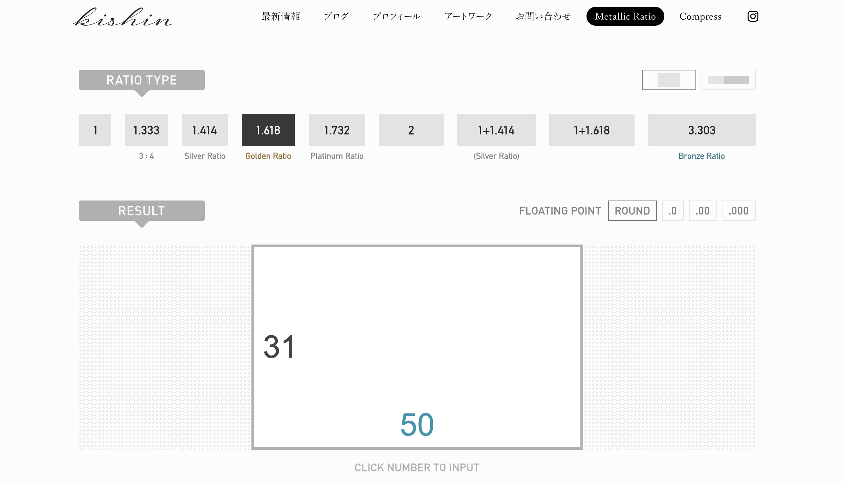Click the blue number 50 to edit
The height and width of the screenshot is (485, 842).
click(417, 425)
